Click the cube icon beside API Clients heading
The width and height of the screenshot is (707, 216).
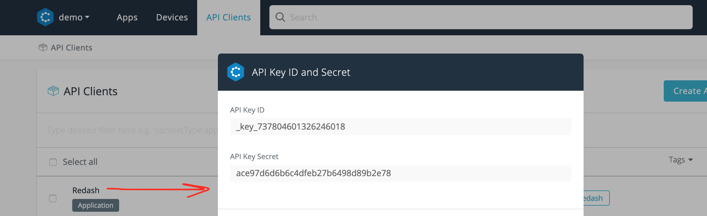(x=53, y=91)
